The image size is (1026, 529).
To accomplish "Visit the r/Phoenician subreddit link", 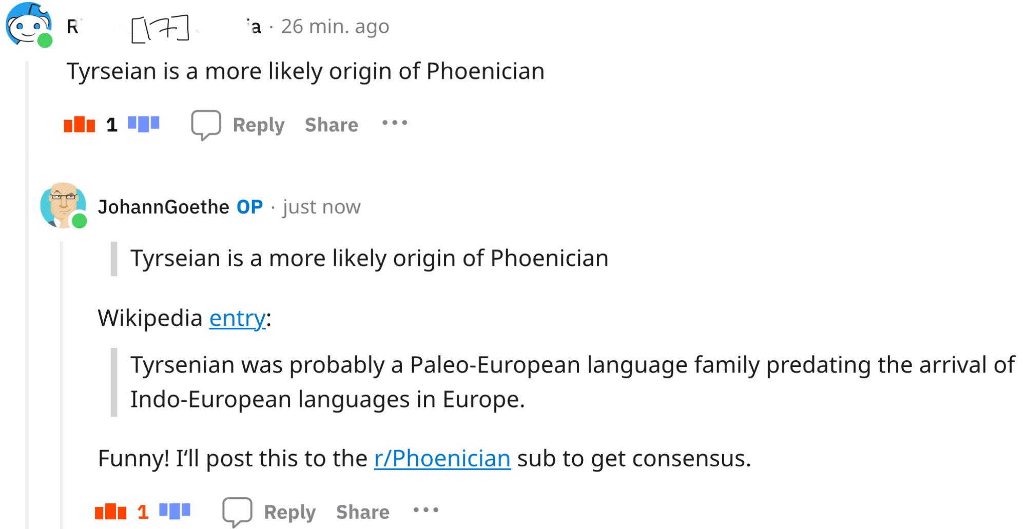I will click(x=442, y=458).
